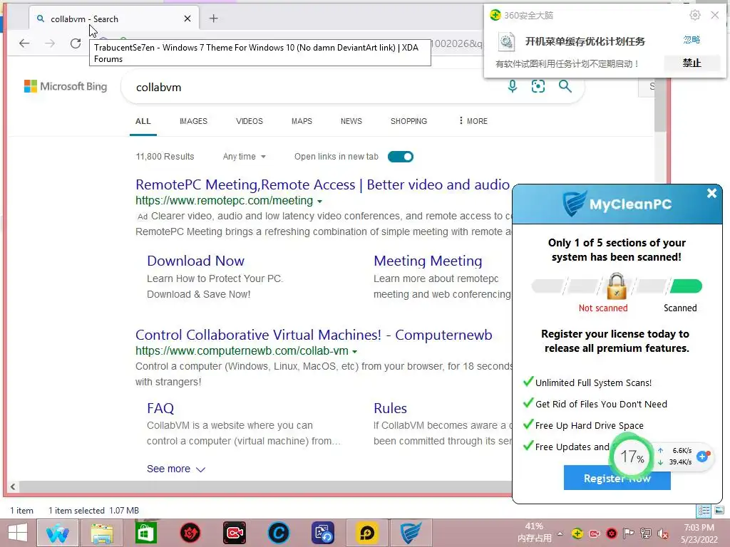Close the MyCleanPC popup

[711, 193]
